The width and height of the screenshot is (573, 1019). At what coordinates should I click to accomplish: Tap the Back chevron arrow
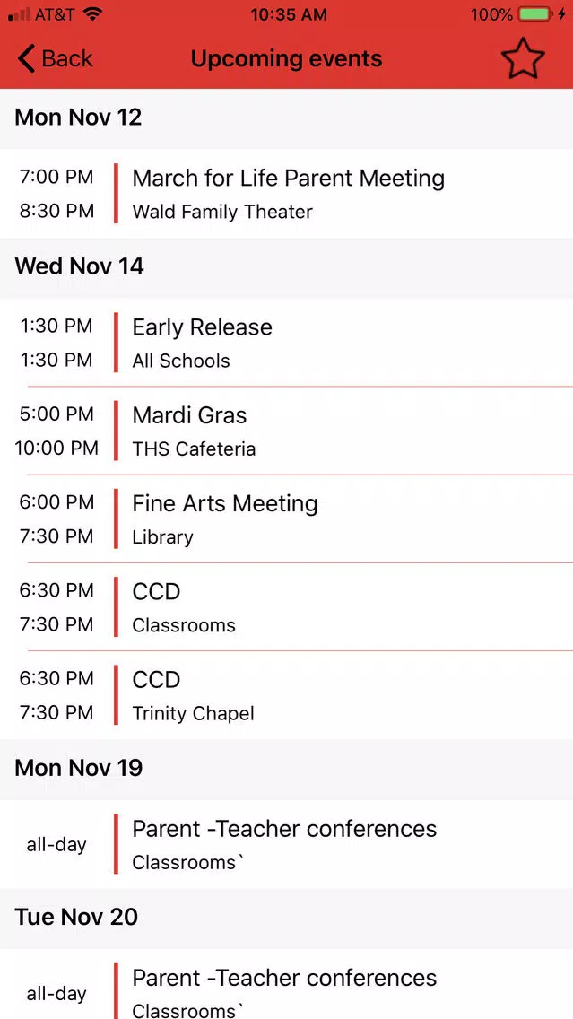point(26,58)
